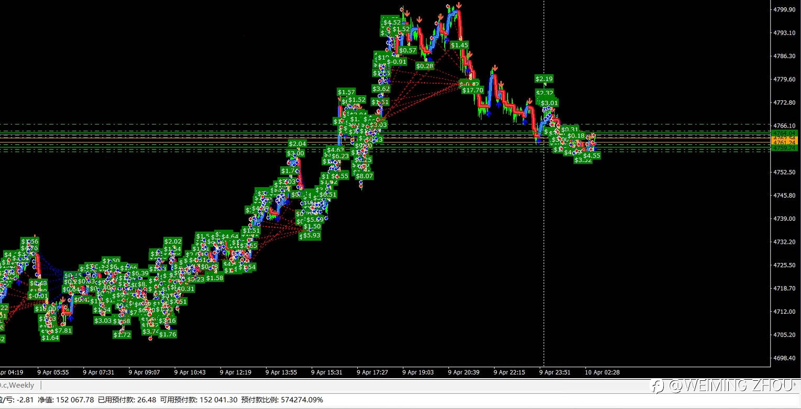Click the 10 Apr 02:28 time label

point(602,372)
